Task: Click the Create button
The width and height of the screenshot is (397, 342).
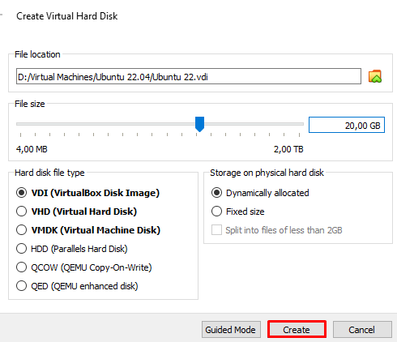Action: (297, 329)
